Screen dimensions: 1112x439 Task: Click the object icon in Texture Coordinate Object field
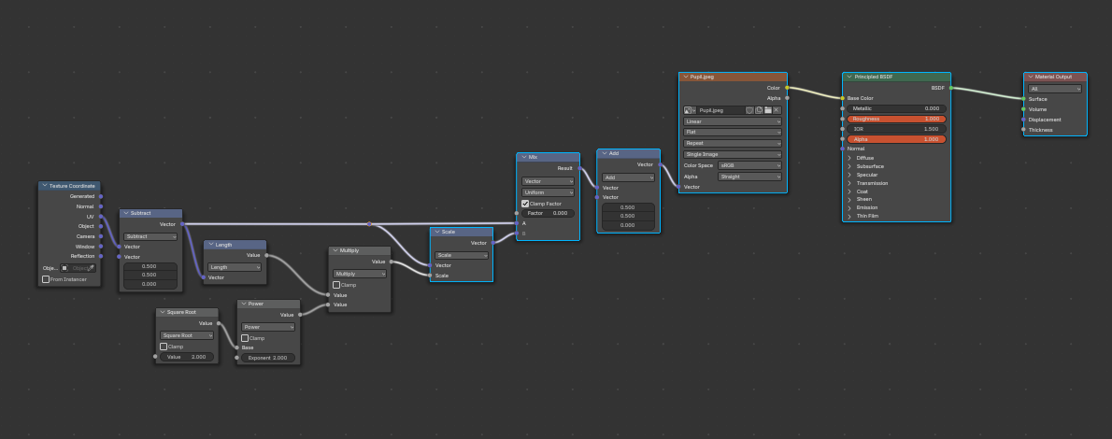click(x=64, y=268)
